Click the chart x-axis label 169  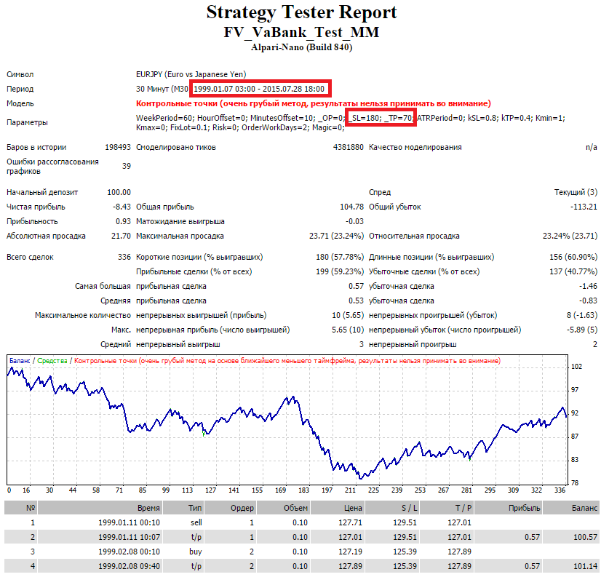coord(280,490)
